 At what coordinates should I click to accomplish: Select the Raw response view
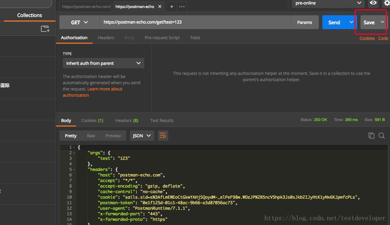coord(91,136)
